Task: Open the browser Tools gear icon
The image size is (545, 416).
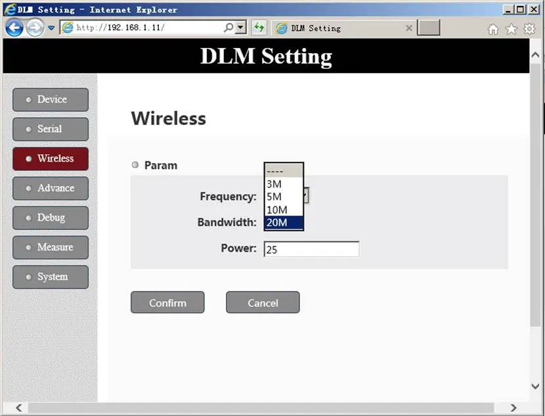Action: [529, 29]
